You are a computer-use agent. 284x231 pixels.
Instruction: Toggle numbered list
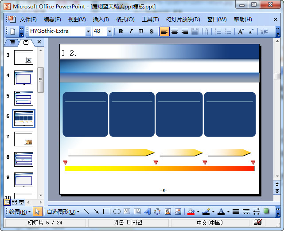coord(218,31)
